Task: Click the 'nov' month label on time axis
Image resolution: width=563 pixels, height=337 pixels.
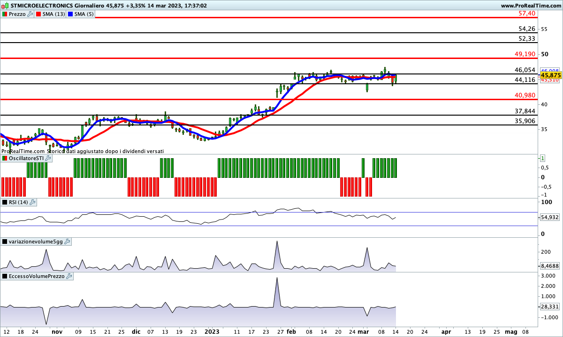Action: pyautogui.click(x=57, y=331)
